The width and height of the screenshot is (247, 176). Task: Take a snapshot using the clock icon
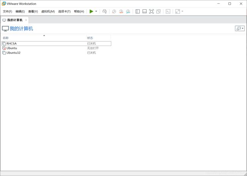pos(114,11)
